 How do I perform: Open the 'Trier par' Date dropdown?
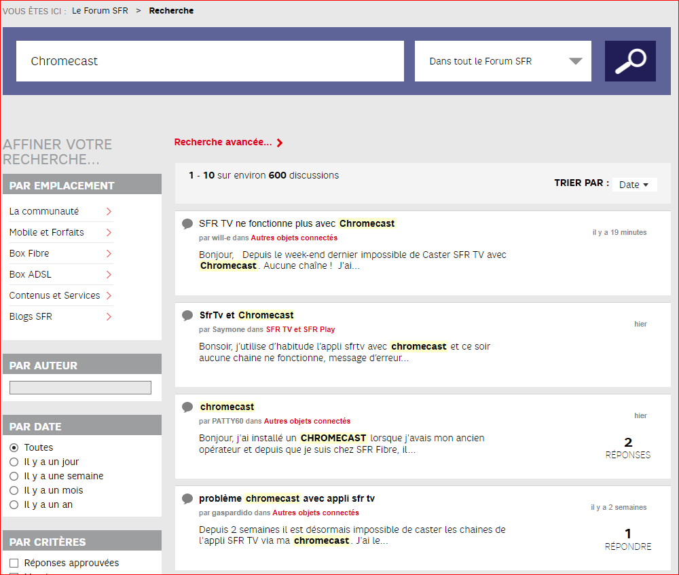coord(634,185)
